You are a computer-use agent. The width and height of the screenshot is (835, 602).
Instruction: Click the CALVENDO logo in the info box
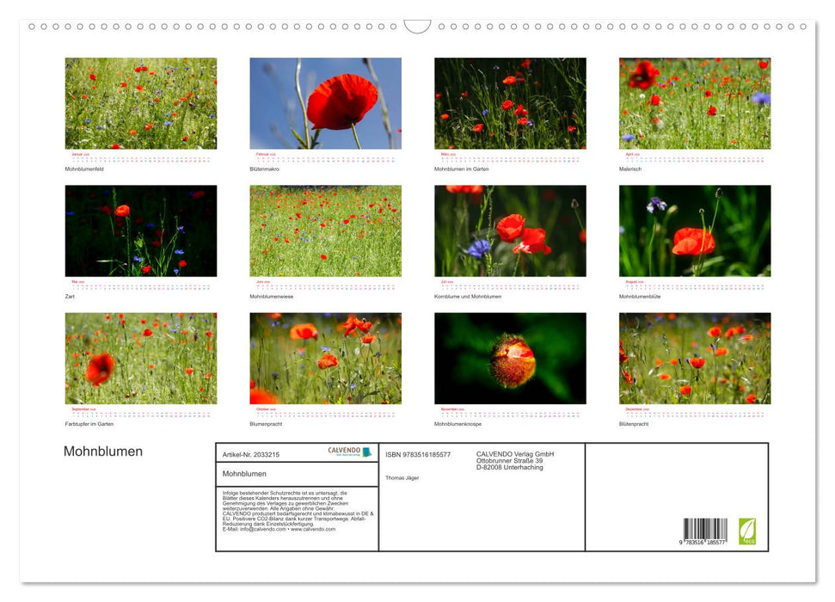349,452
